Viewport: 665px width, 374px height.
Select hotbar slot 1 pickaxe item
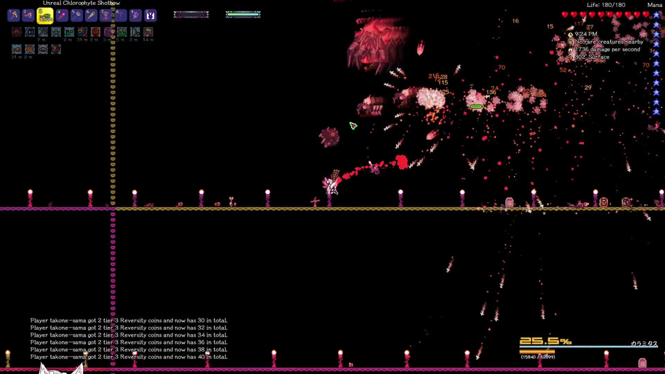(x=14, y=16)
